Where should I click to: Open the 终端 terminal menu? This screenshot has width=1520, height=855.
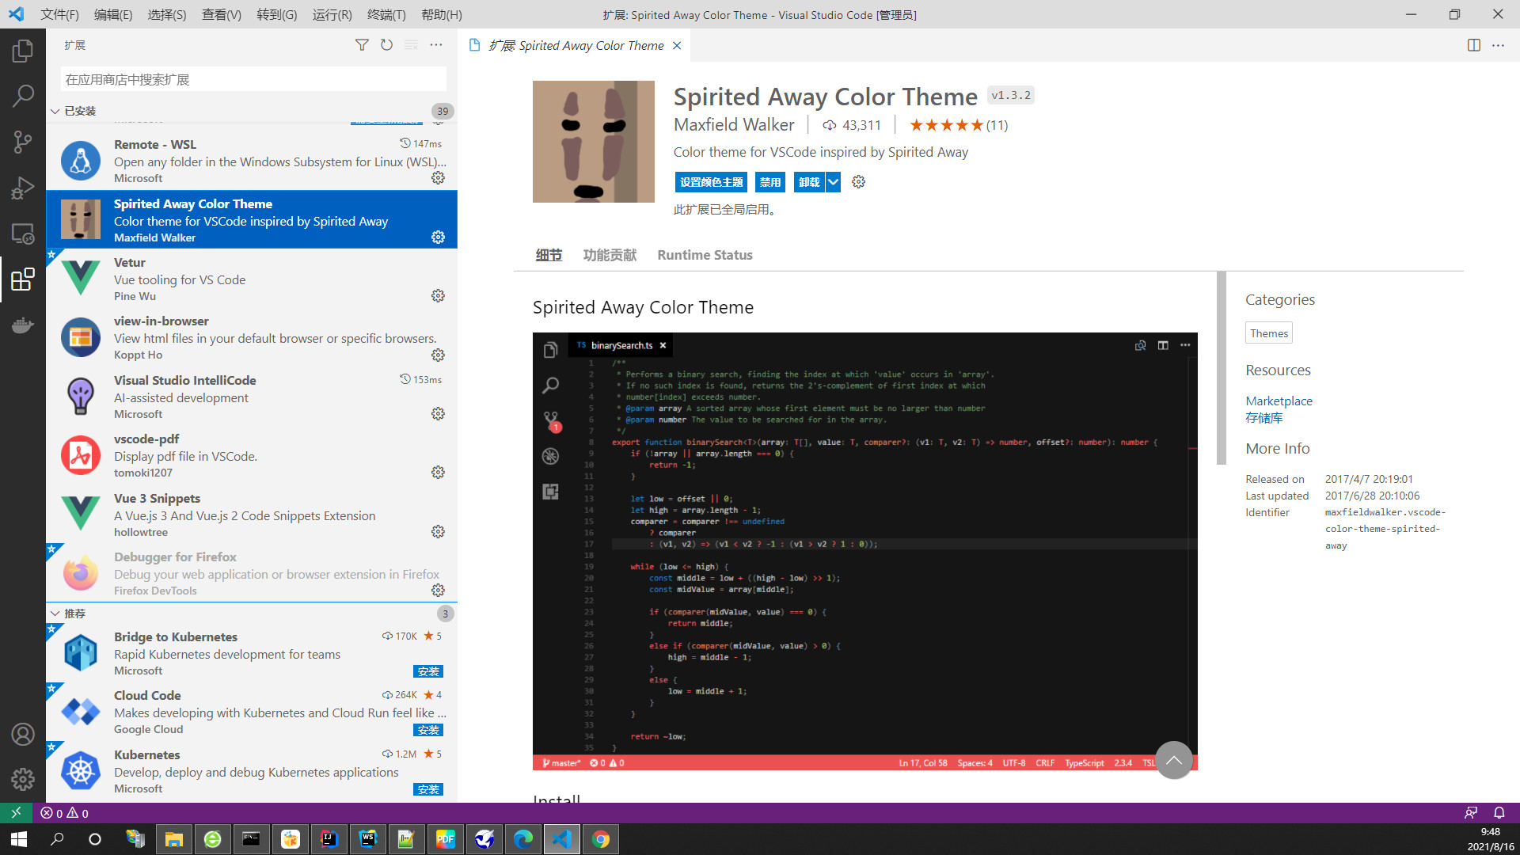click(386, 14)
